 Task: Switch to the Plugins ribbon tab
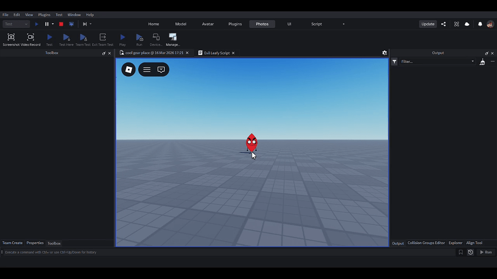click(235, 24)
